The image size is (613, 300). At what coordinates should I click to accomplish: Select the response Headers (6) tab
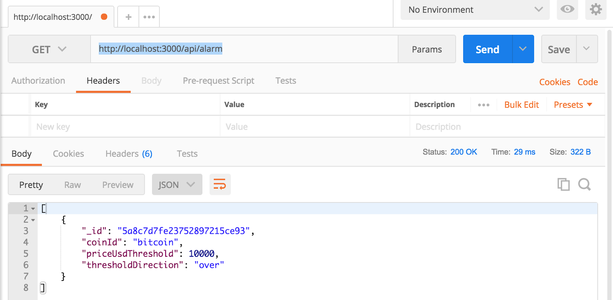pyautogui.click(x=129, y=154)
